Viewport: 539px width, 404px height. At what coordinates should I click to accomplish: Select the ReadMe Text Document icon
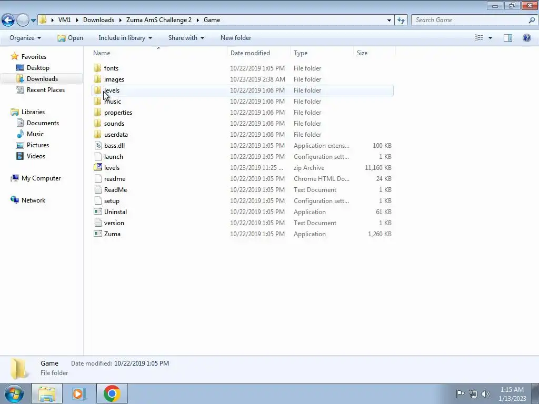point(98,189)
